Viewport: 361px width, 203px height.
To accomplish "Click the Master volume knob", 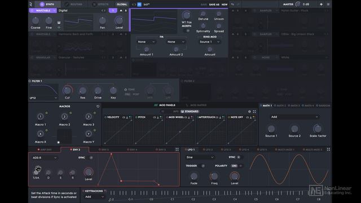I will 298,4.
